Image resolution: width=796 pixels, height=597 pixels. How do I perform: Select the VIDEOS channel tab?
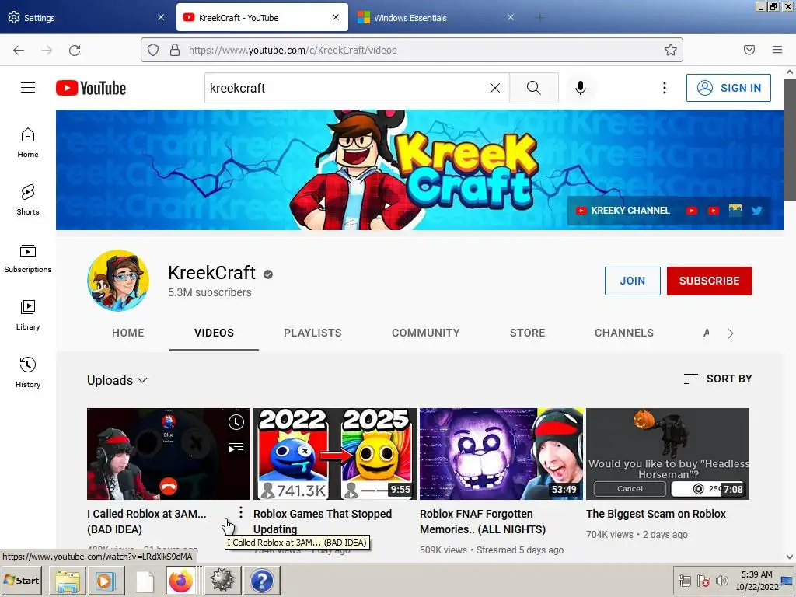[x=215, y=333]
